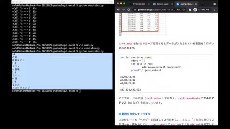Click the inline code シート.rows

(x=126, y=44)
